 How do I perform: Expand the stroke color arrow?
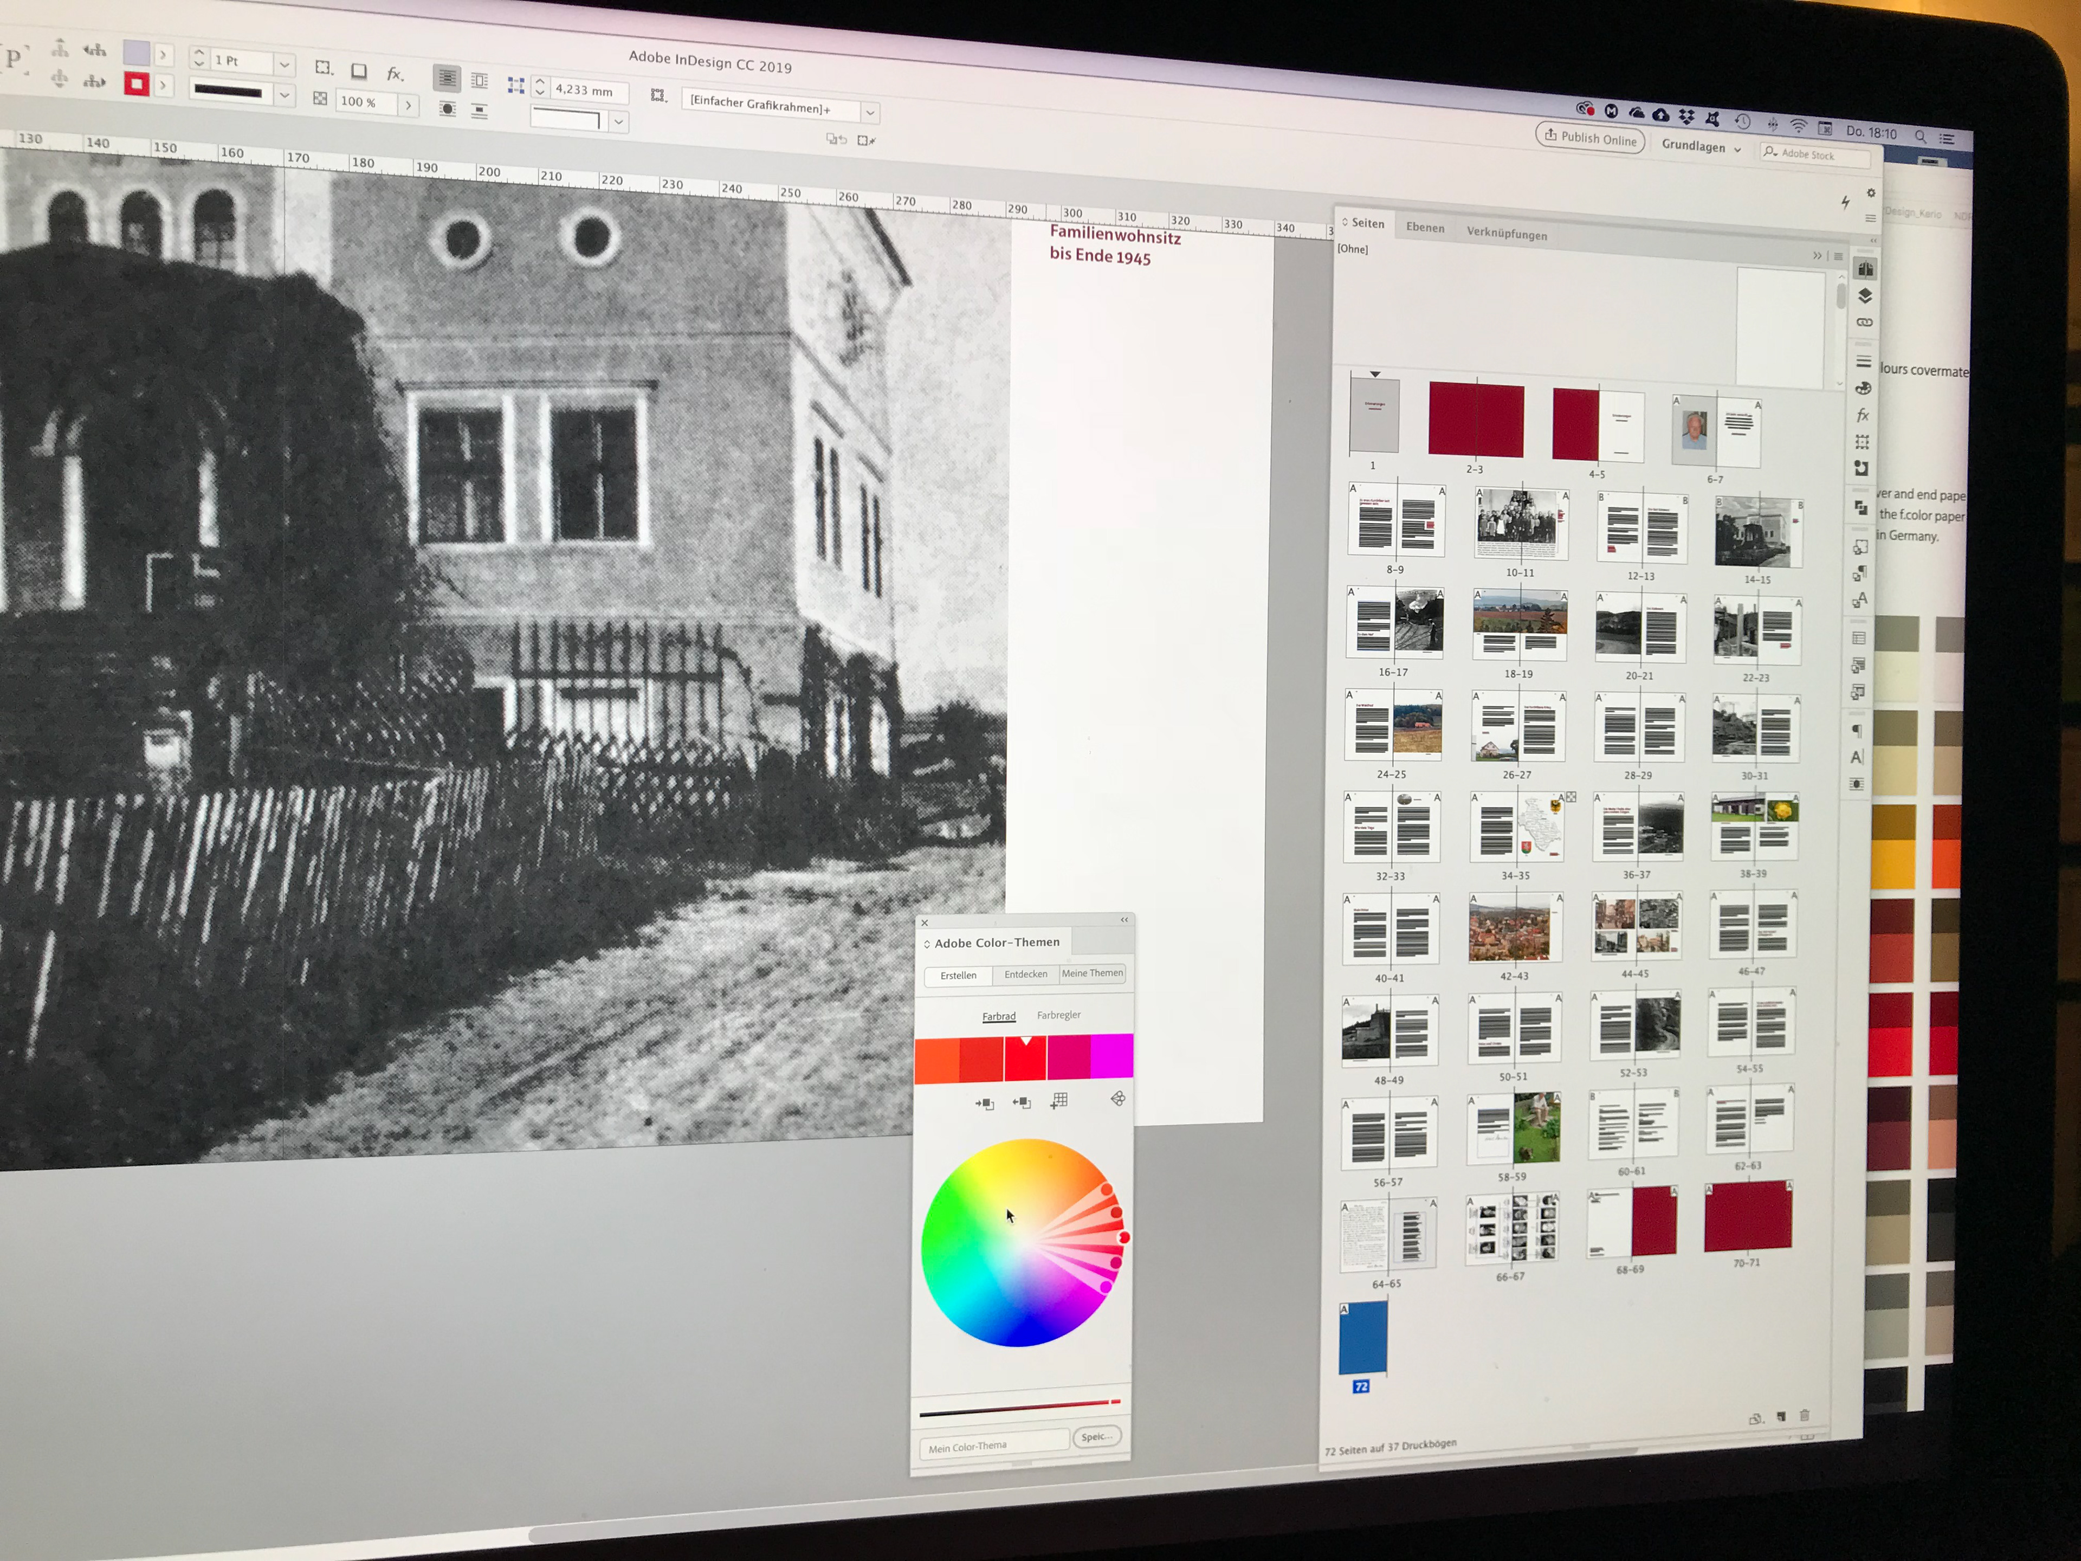pyautogui.click(x=163, y=86)
